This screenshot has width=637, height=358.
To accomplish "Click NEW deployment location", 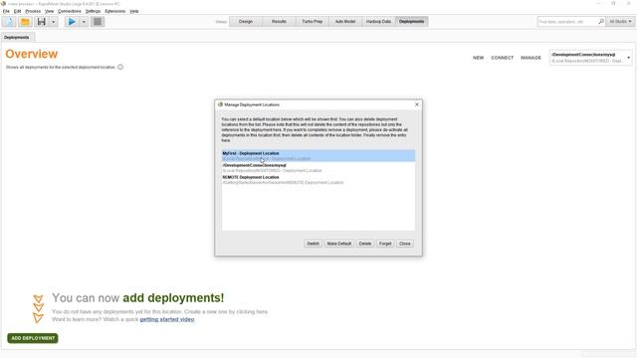I will click(478, 58).
